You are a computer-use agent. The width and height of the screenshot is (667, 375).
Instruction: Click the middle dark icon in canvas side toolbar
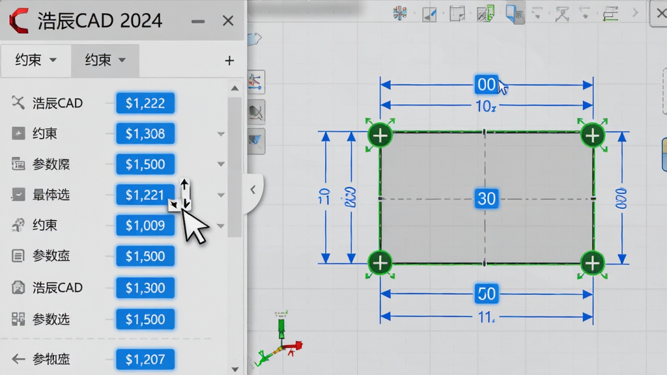click(256, 112)
